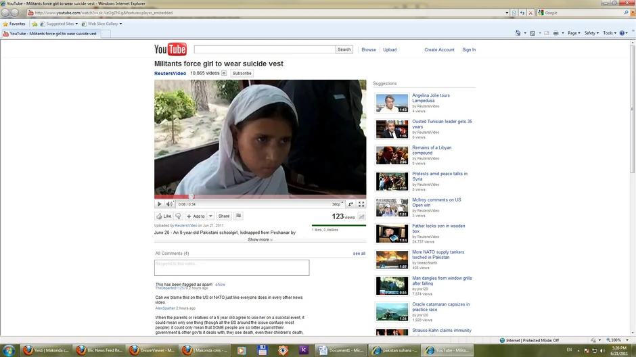Mute the video with the speaker icon

(169, 204)
